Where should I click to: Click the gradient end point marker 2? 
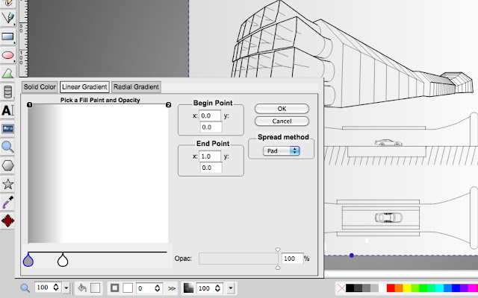coord(168,105)
